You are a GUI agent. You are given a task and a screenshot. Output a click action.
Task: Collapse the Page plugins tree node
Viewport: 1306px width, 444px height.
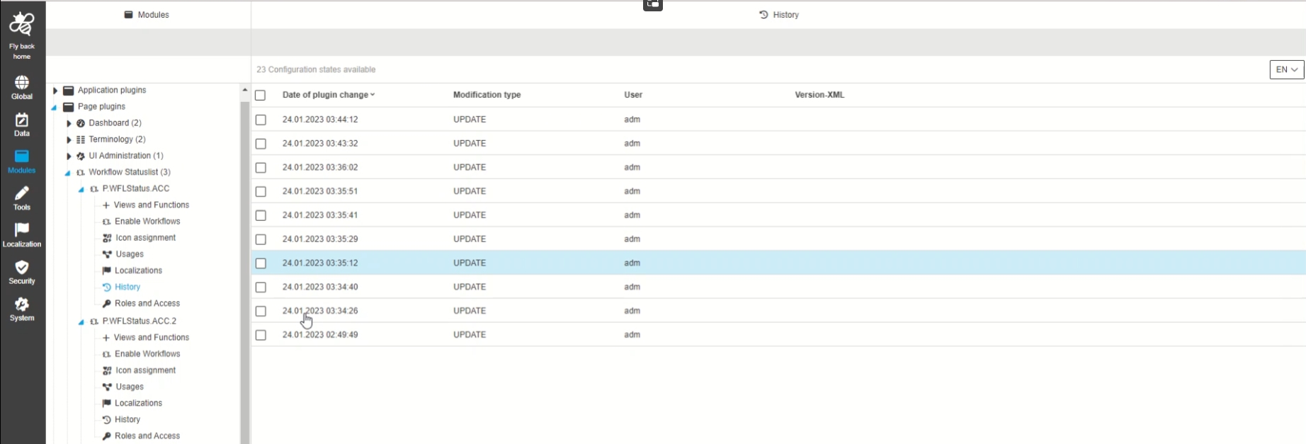click(x=55, y=108)
